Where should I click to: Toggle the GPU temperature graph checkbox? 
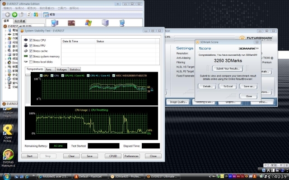(x=41, y=76)
